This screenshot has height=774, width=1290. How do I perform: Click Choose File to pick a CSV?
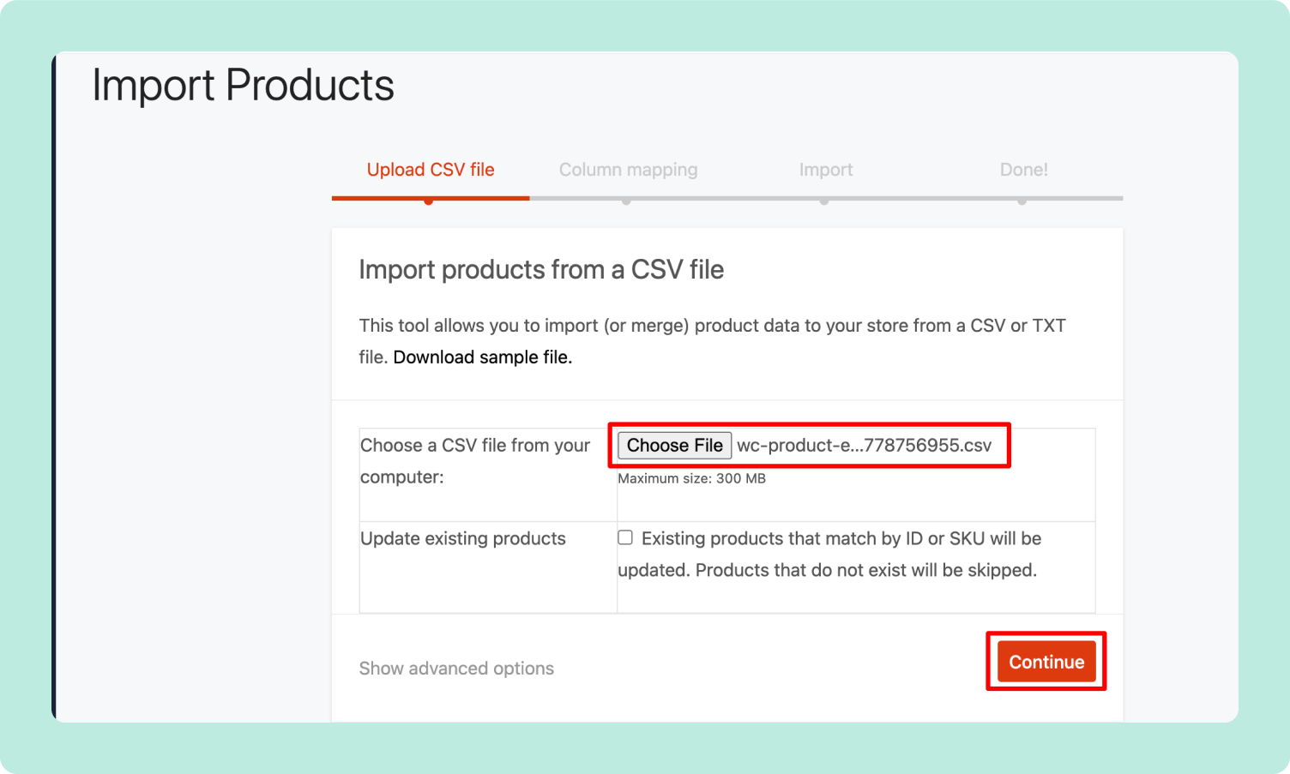(x=674, y=445)
